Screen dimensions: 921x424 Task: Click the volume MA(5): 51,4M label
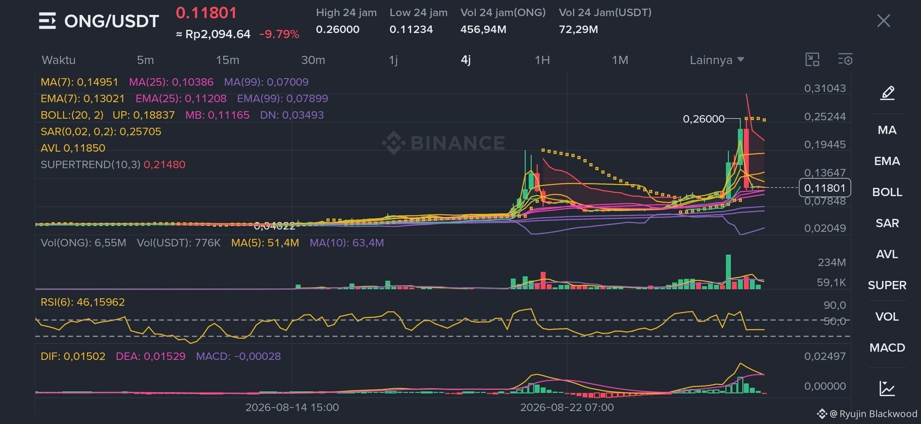[265, 243]
